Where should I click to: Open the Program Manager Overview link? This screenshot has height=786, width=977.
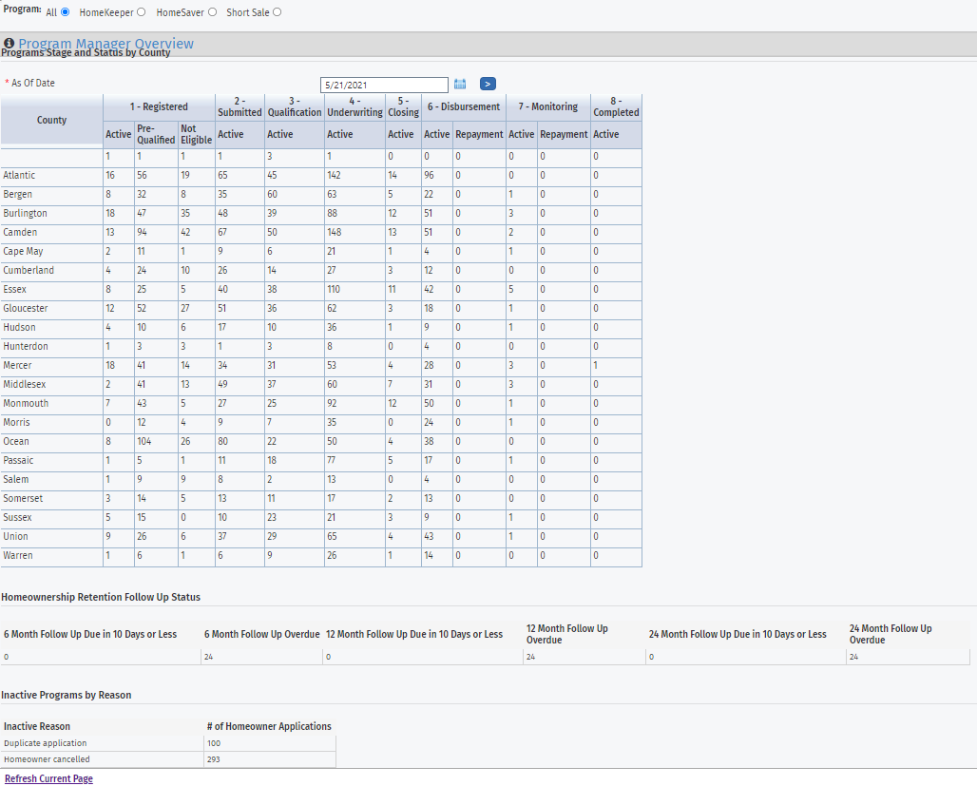pyautogui.click(x=105, y=44)
